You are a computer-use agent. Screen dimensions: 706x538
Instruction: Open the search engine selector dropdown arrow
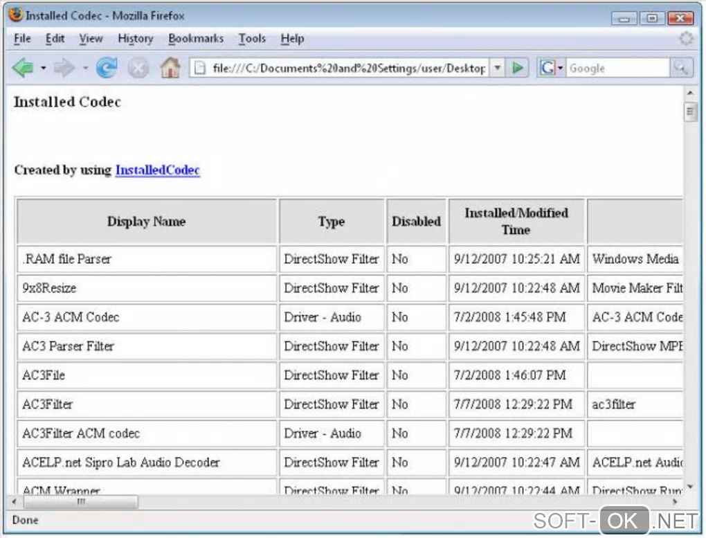(x=561, y=68)
